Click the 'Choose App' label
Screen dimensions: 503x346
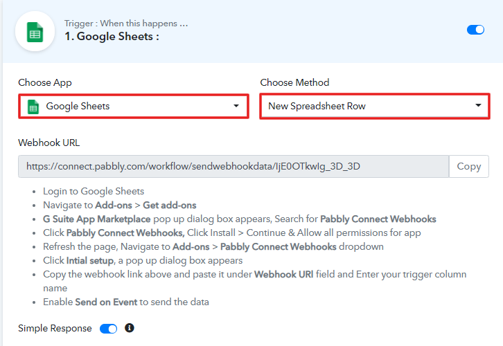pos(45,82)
